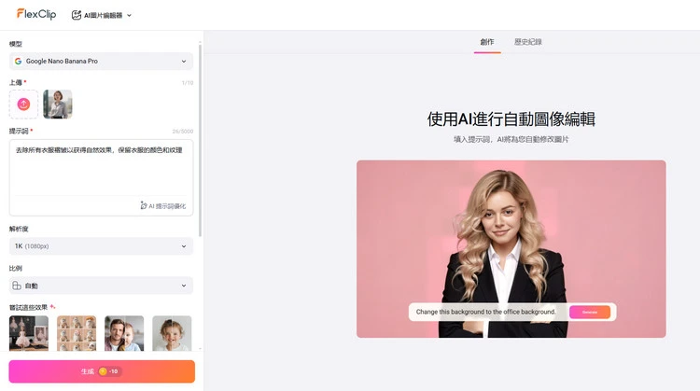Viewport: 700px width, 391px height.
Task: Select the uploaded woman photo thumbnail
Action: 58,104
